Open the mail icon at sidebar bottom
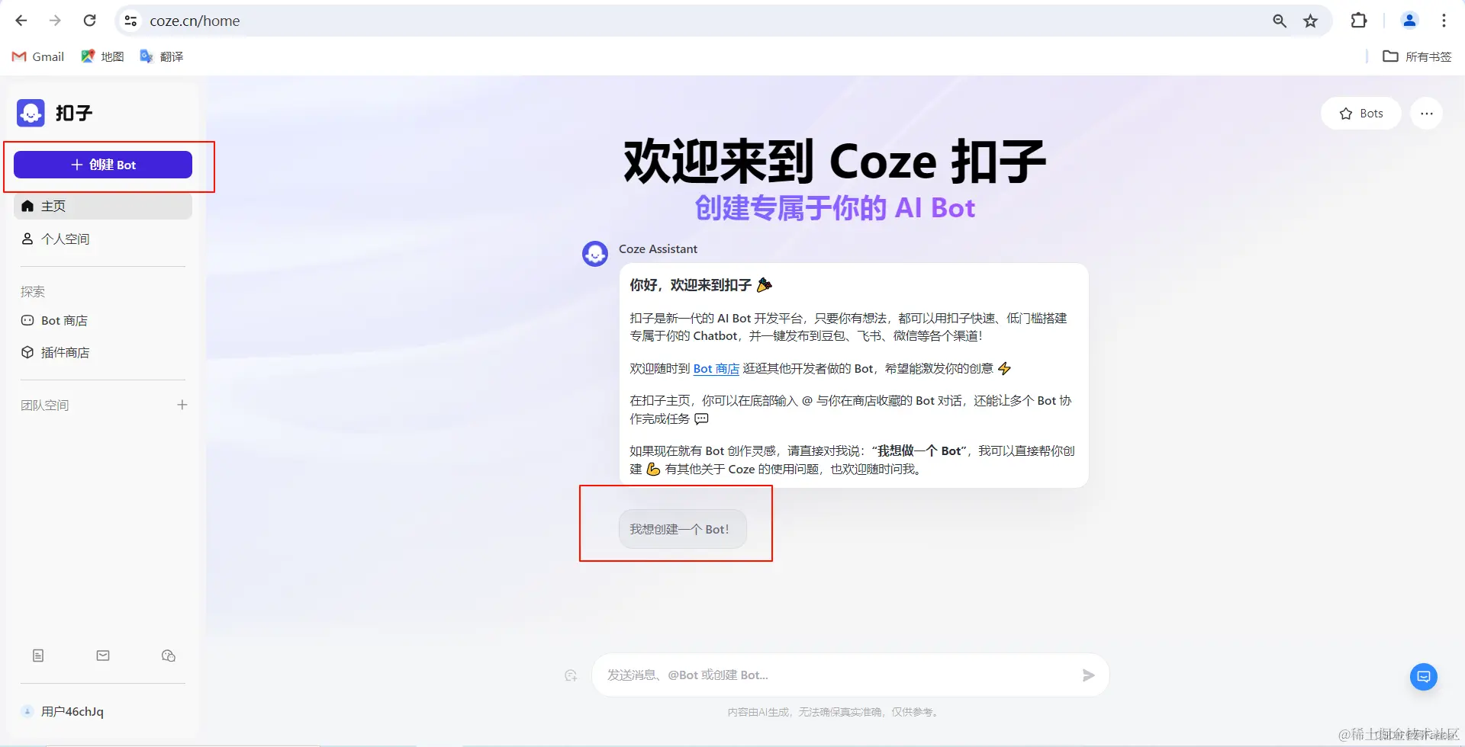Image resolution: width=1465 pixels, height=747 pixels. (103, 656)
